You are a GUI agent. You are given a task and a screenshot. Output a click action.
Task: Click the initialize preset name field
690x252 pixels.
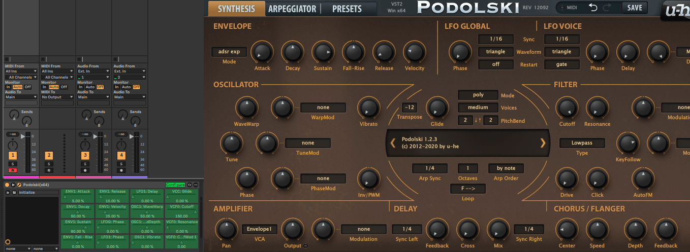click(x=39, y=192)
